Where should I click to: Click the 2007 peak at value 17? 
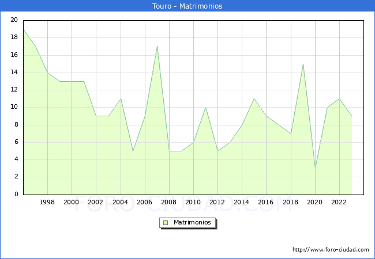[x=157, y=47]
